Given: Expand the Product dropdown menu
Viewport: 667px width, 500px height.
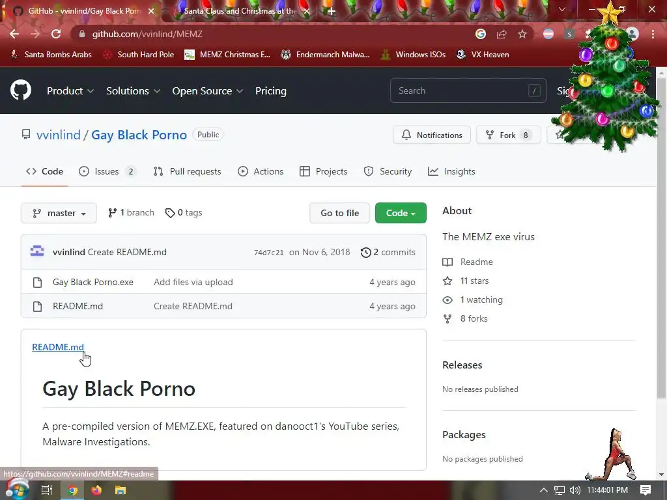Looking at the screenshot, I should click(x=70, y=91).
